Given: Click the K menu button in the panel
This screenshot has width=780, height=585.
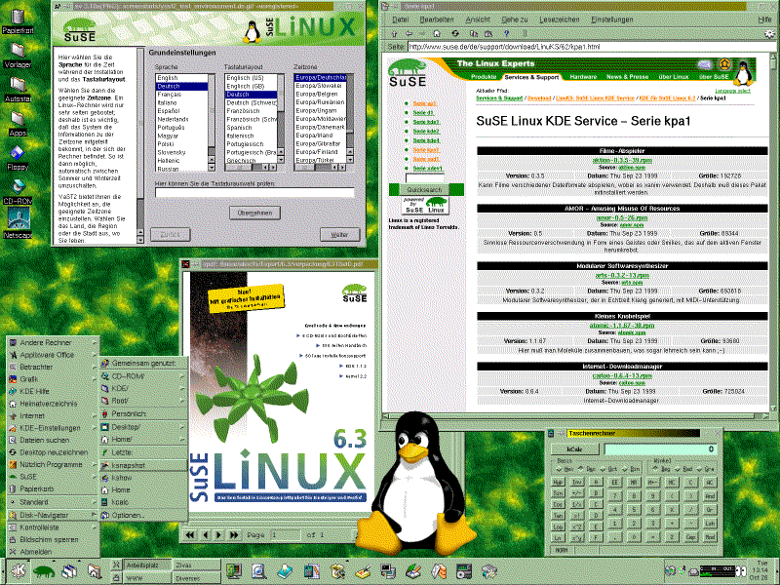Looking at the screenshot, I should pos(19,570).
